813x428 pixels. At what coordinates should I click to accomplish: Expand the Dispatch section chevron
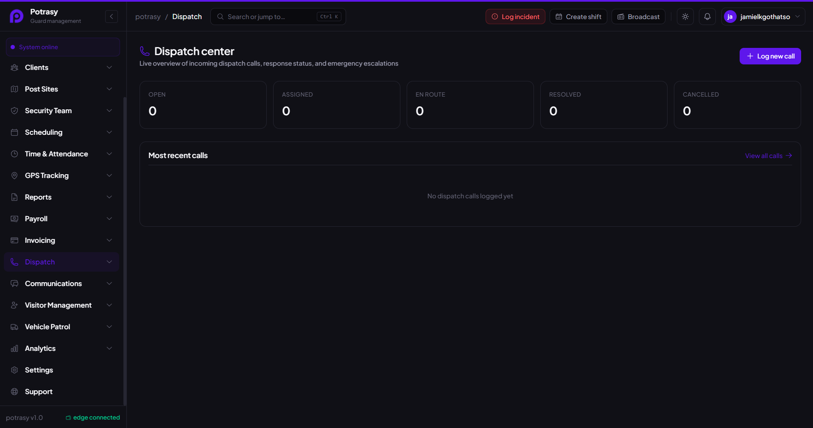click(109, 262)
